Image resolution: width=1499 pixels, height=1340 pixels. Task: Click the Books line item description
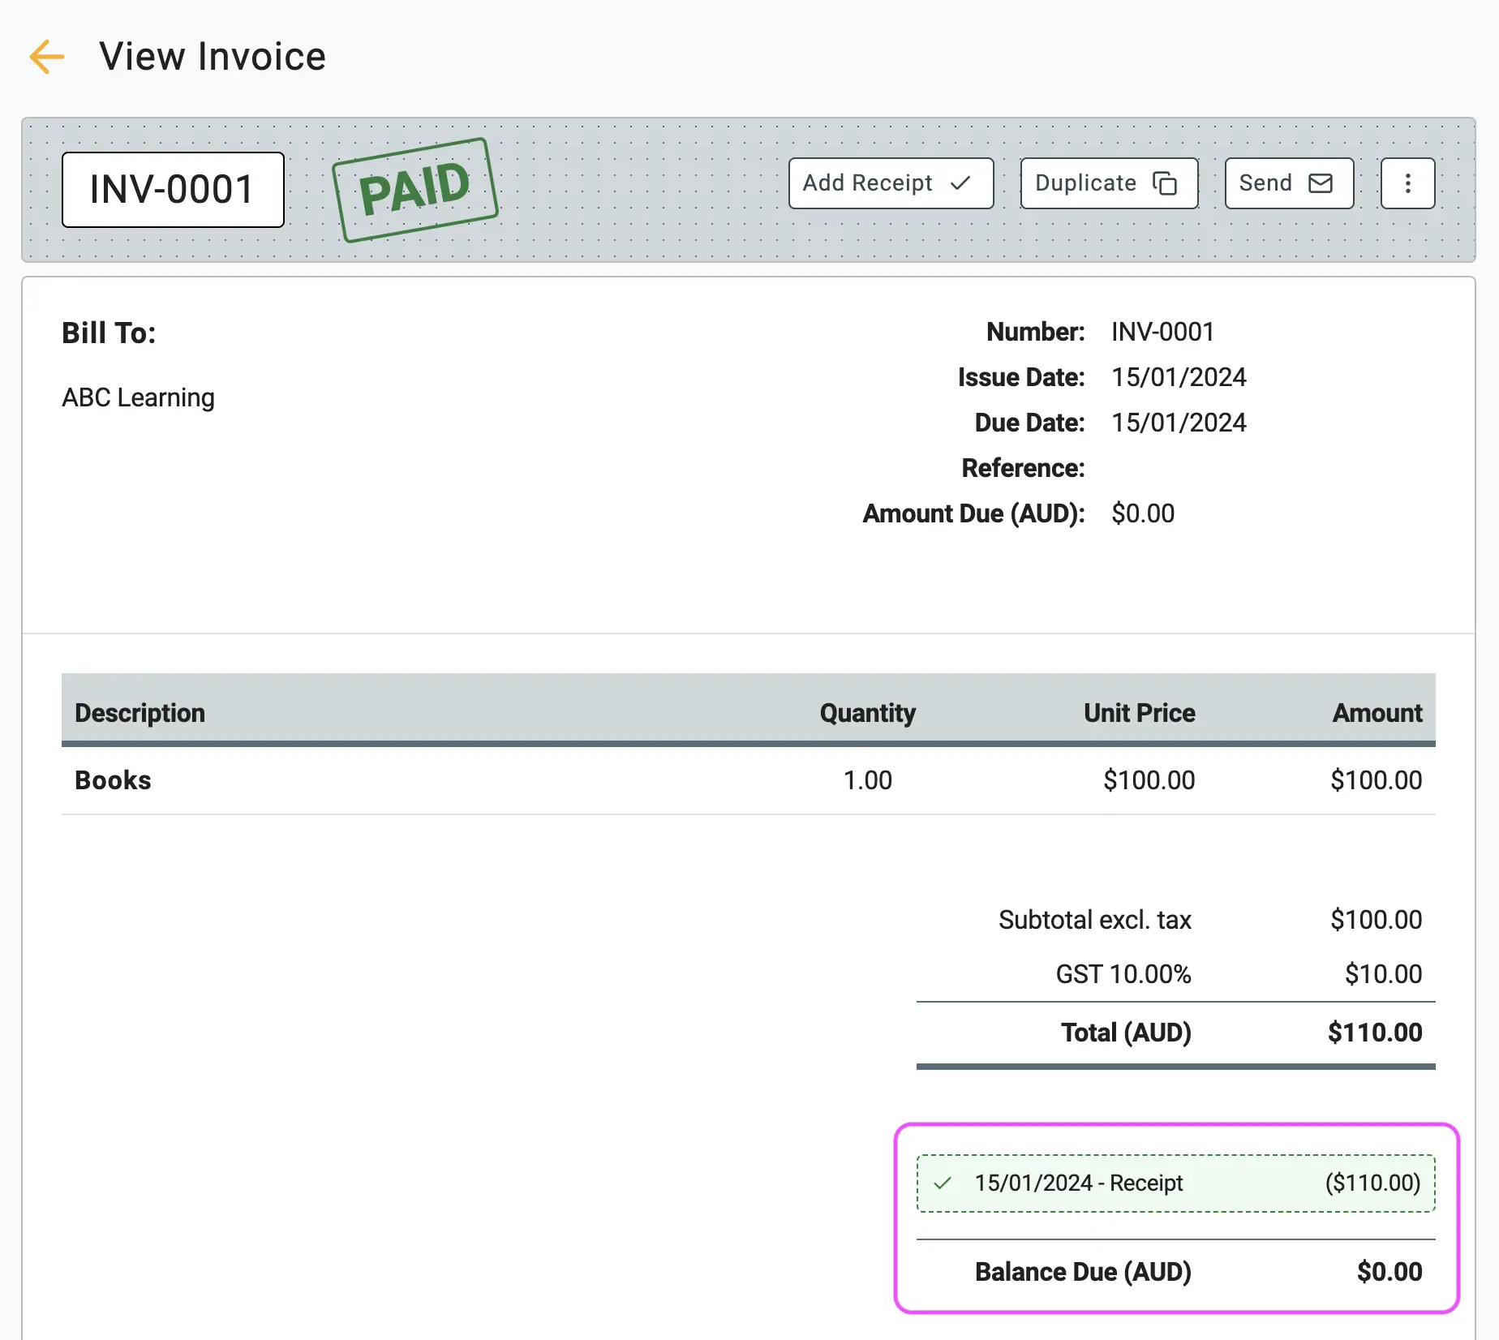pyautogui.click(x=113, y=780)
